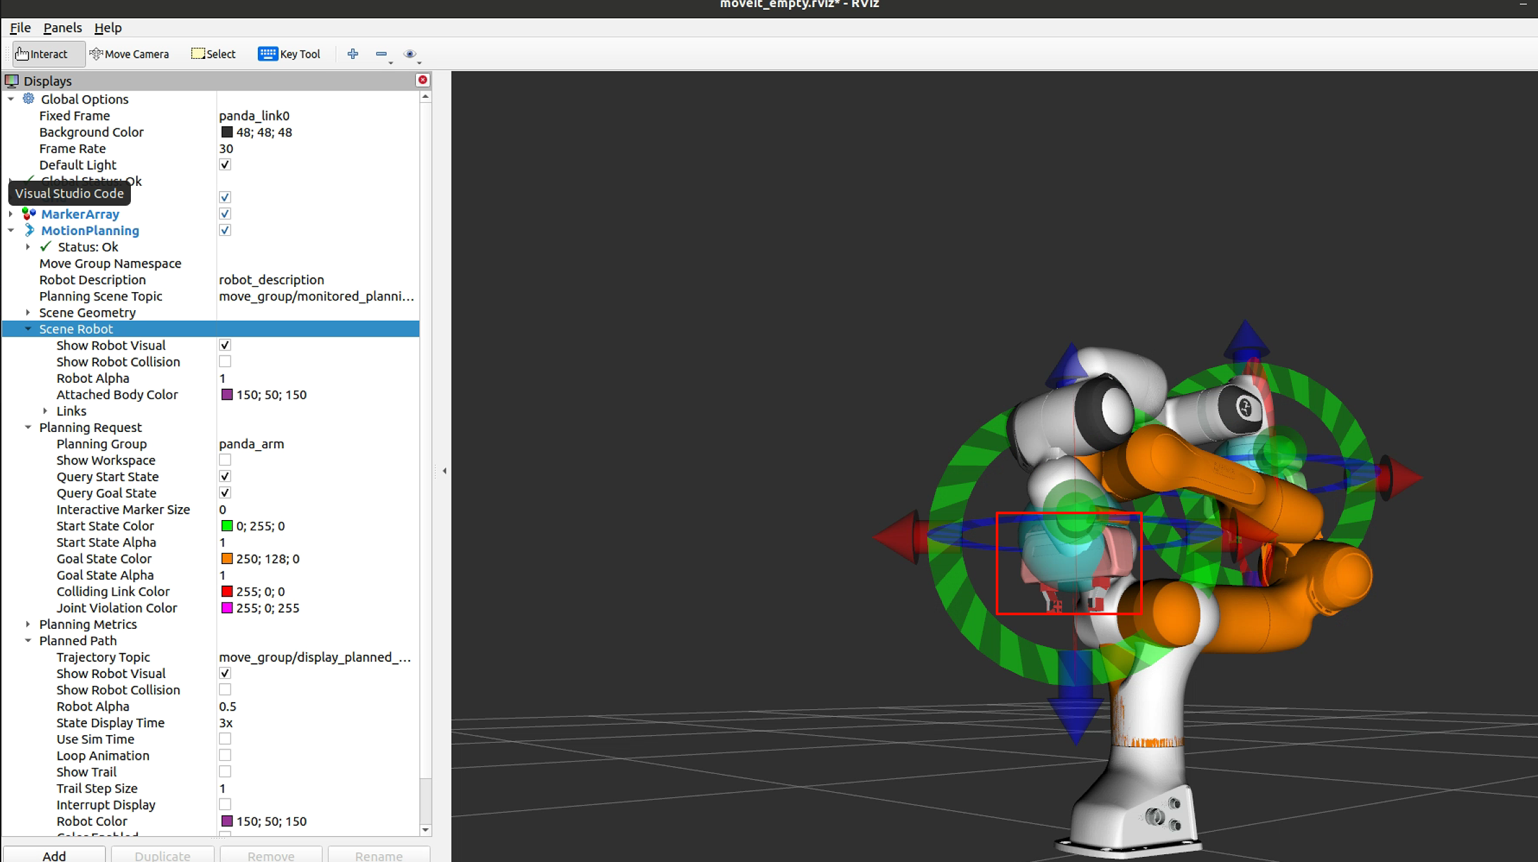
Task: Click the Goal State Color orange swatch
Action: [227, 558]
